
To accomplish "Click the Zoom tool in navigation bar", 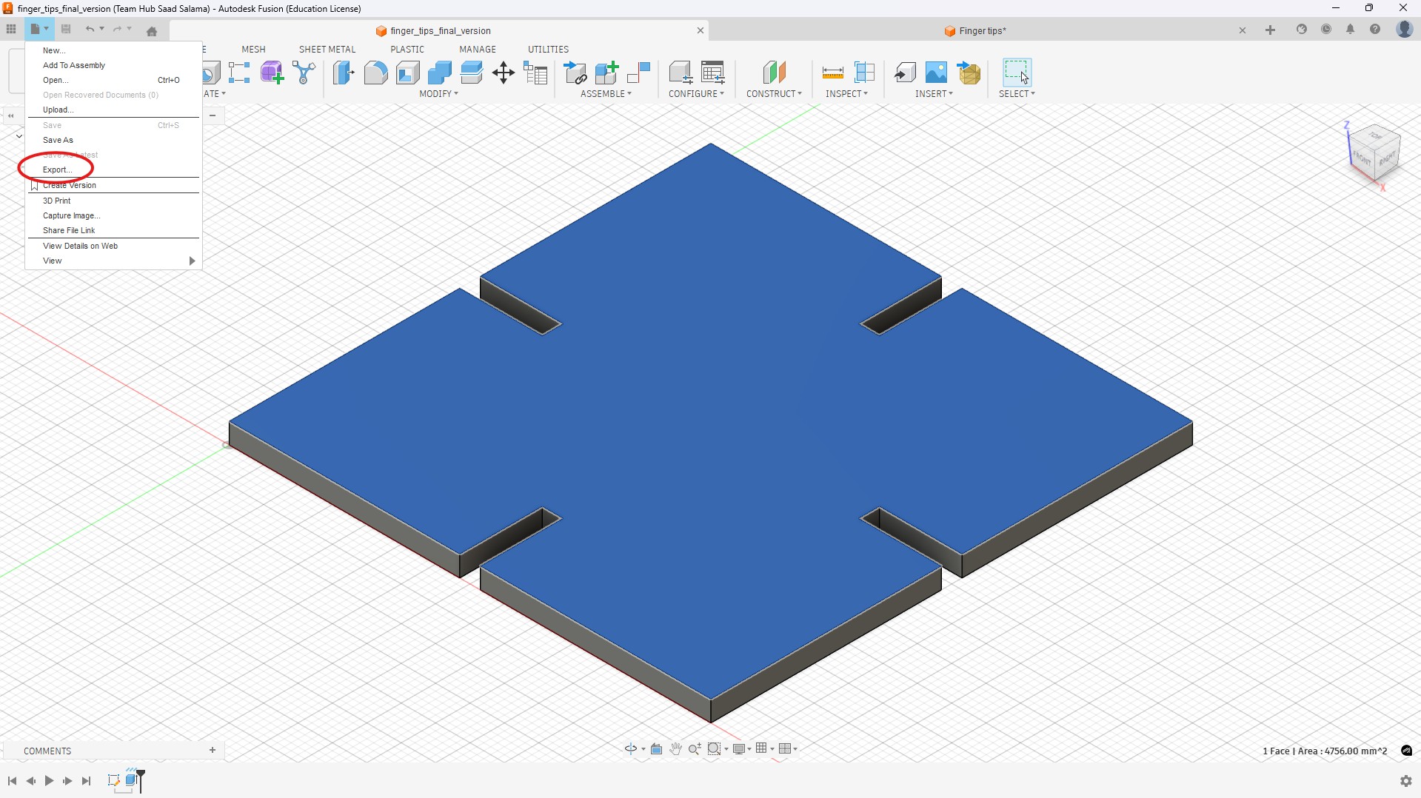I will [694, 749].
